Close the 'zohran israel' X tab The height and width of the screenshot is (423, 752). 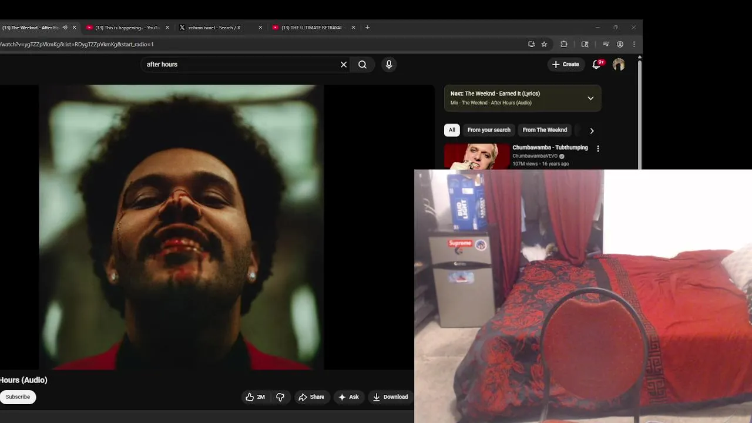pyautogui.click(x=260, y=28)
